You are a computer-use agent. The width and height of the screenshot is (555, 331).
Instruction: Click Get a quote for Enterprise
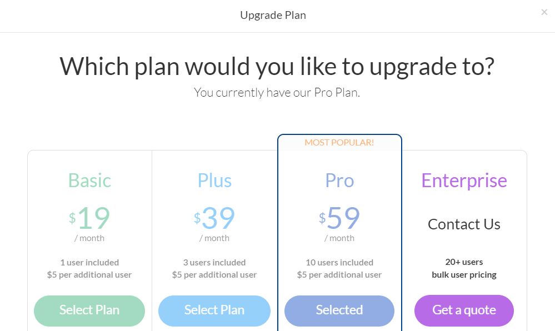tap(463, 310)
